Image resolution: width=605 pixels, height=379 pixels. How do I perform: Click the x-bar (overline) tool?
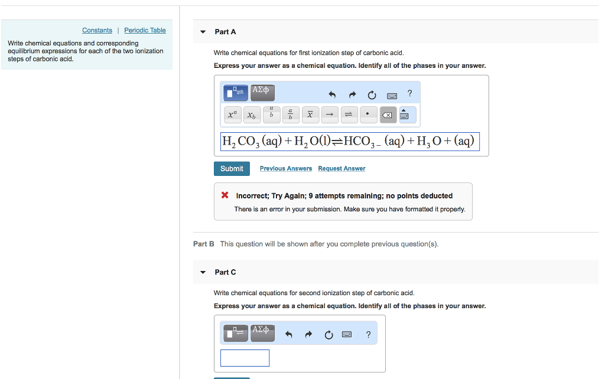pos(310,114)
